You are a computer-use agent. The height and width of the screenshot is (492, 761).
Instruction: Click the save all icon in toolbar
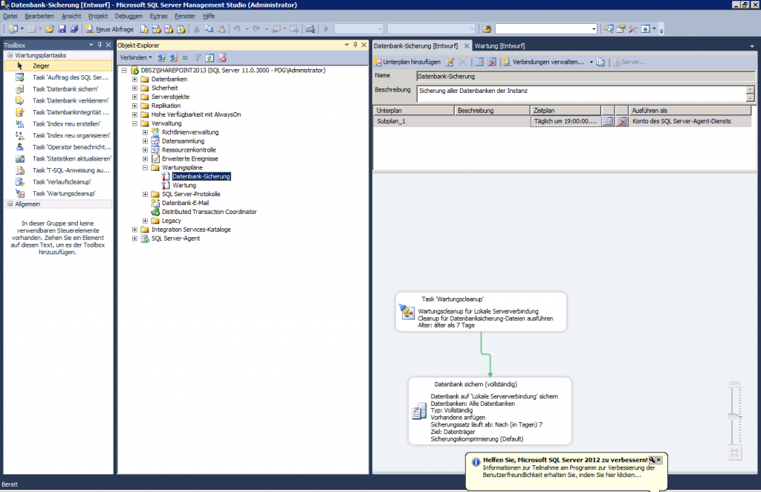click(x=74, y=29)
